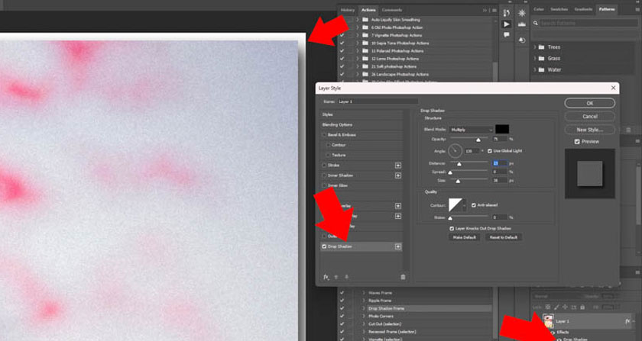Add another Stroke effect with plus icon
The width and height of the screenshot is (642, 341).
pos(397,166)
